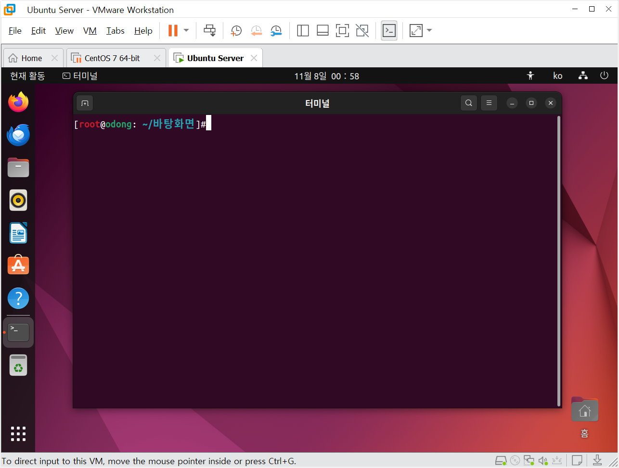Click the download arrow status bar icon
This screenshot has height=468, width=619.
597,460
